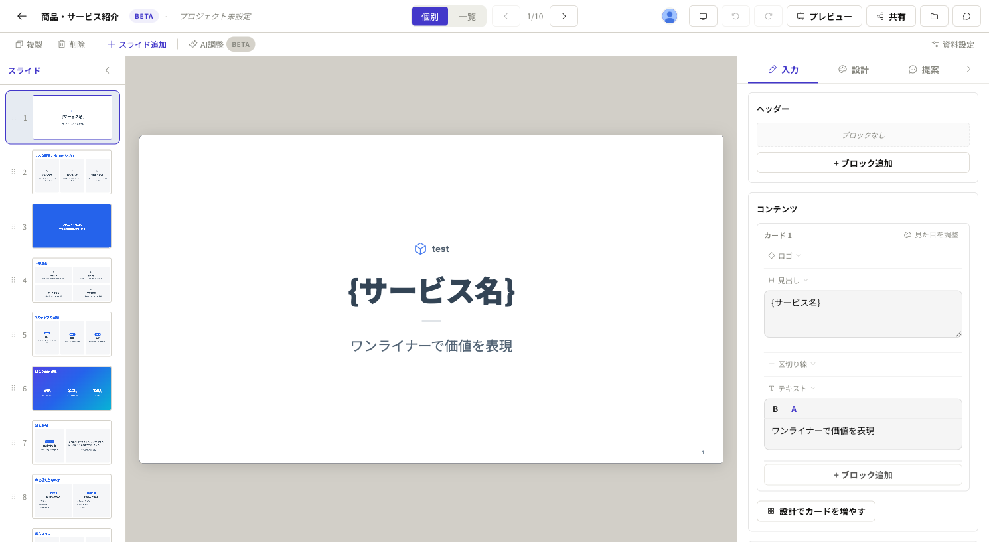989x542 pixels.
Task: Click the drag handle of slide 4
Action: pyautogui.click(x=13, y=280)
